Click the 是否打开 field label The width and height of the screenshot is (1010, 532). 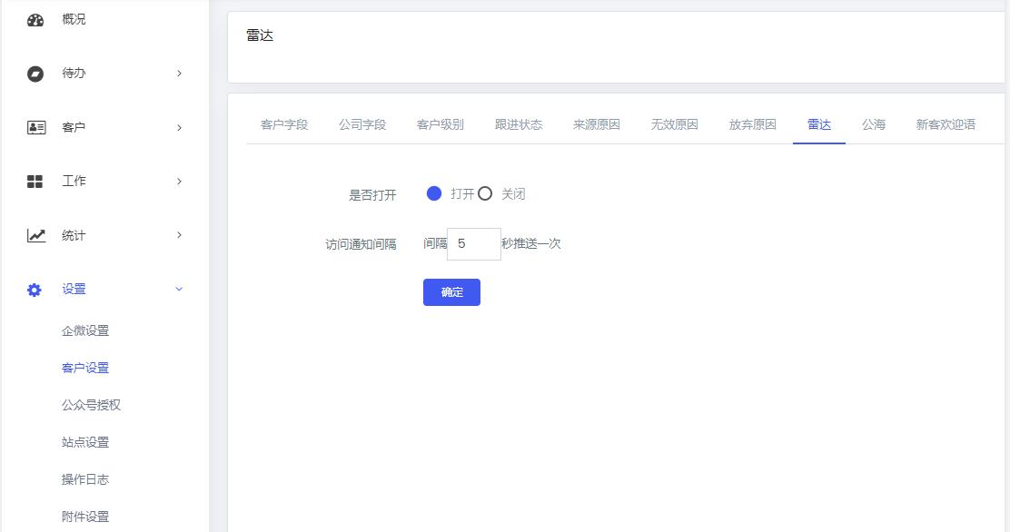point(372,195)
